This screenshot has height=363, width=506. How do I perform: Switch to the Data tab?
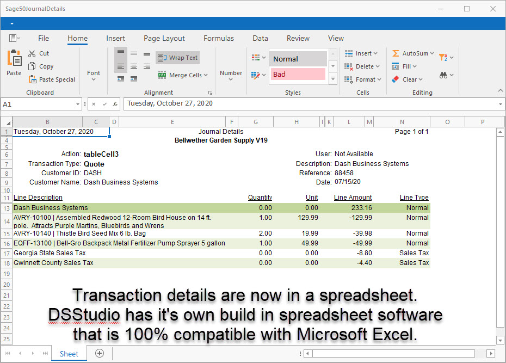[261, 39]
